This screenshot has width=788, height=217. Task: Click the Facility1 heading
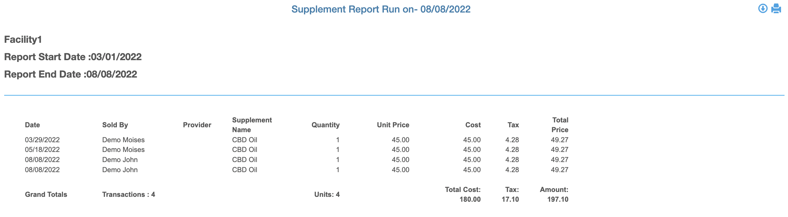coord(23,40)
